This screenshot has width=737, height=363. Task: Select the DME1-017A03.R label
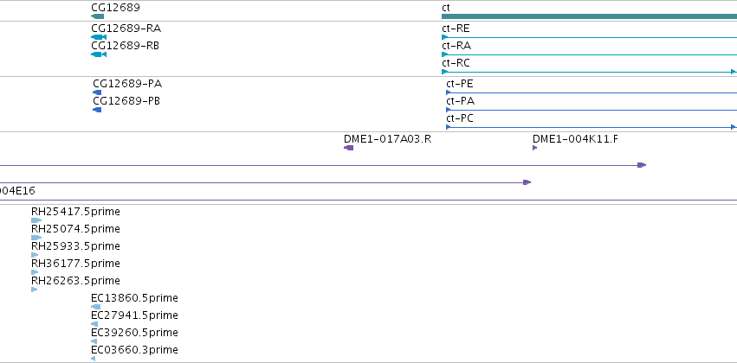click(388, 139)
